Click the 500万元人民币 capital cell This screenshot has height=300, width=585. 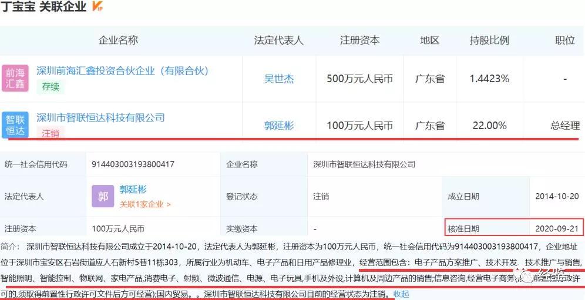[x=359, y=79]
